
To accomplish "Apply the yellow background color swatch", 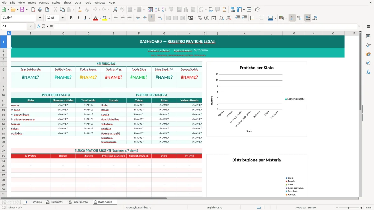I will click(x=105, y=18).
